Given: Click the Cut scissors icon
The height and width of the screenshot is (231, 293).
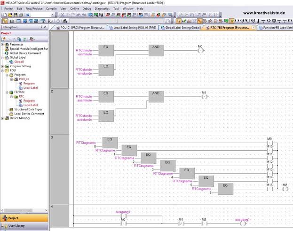Looking at the screenshot, I should coord(63,15).
